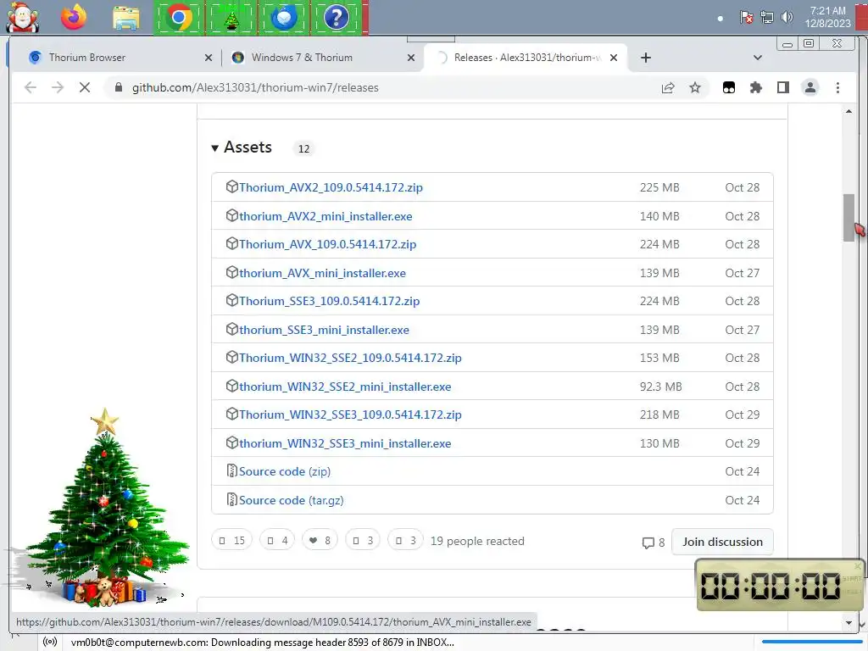
Task: Download Thorium_SSE3_109.0.5414.172.zip
Action: point(330,301)
